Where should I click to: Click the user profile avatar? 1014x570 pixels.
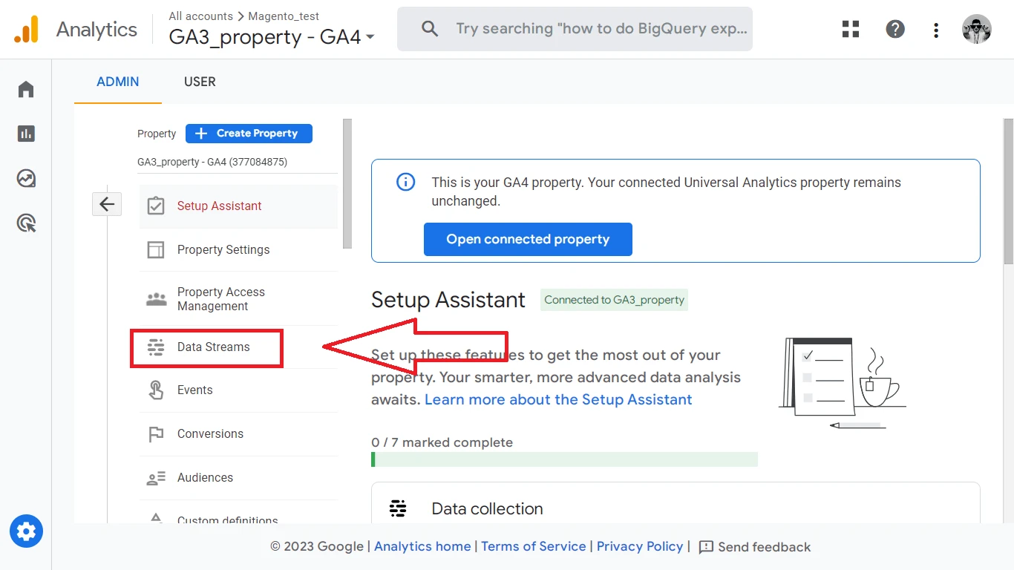976,30
